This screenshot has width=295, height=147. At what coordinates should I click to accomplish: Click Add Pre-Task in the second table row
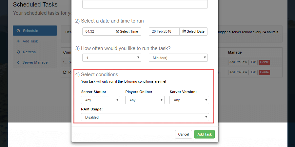click(238, 72)
